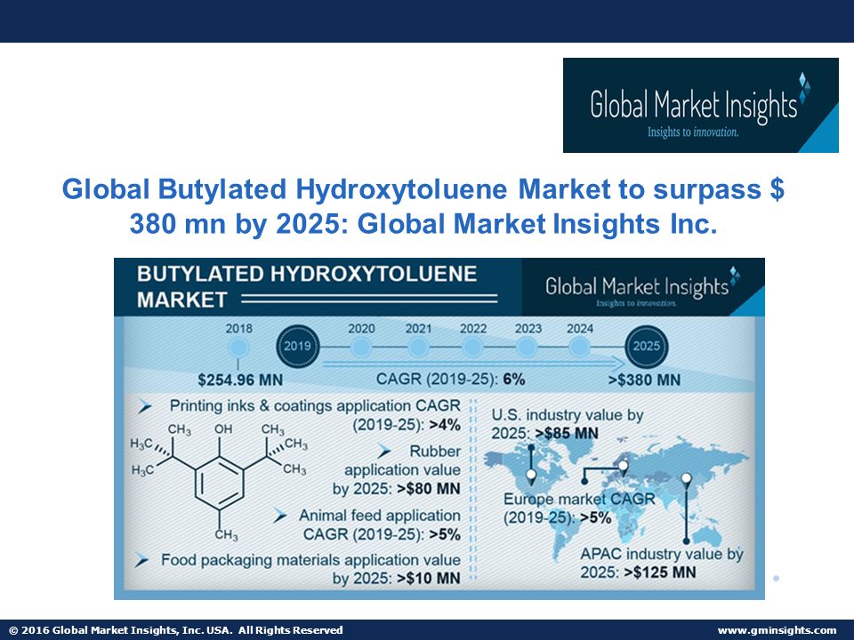Viewport: 854px width, 640px height.
Task: Click the Animal feed application CAGR text
Action: 380,524
